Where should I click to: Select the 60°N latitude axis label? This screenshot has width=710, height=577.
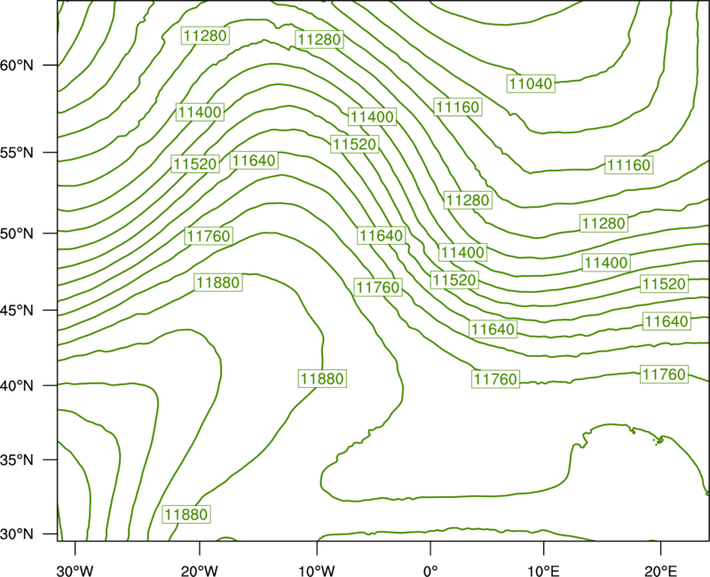click(x=17, y=66)
